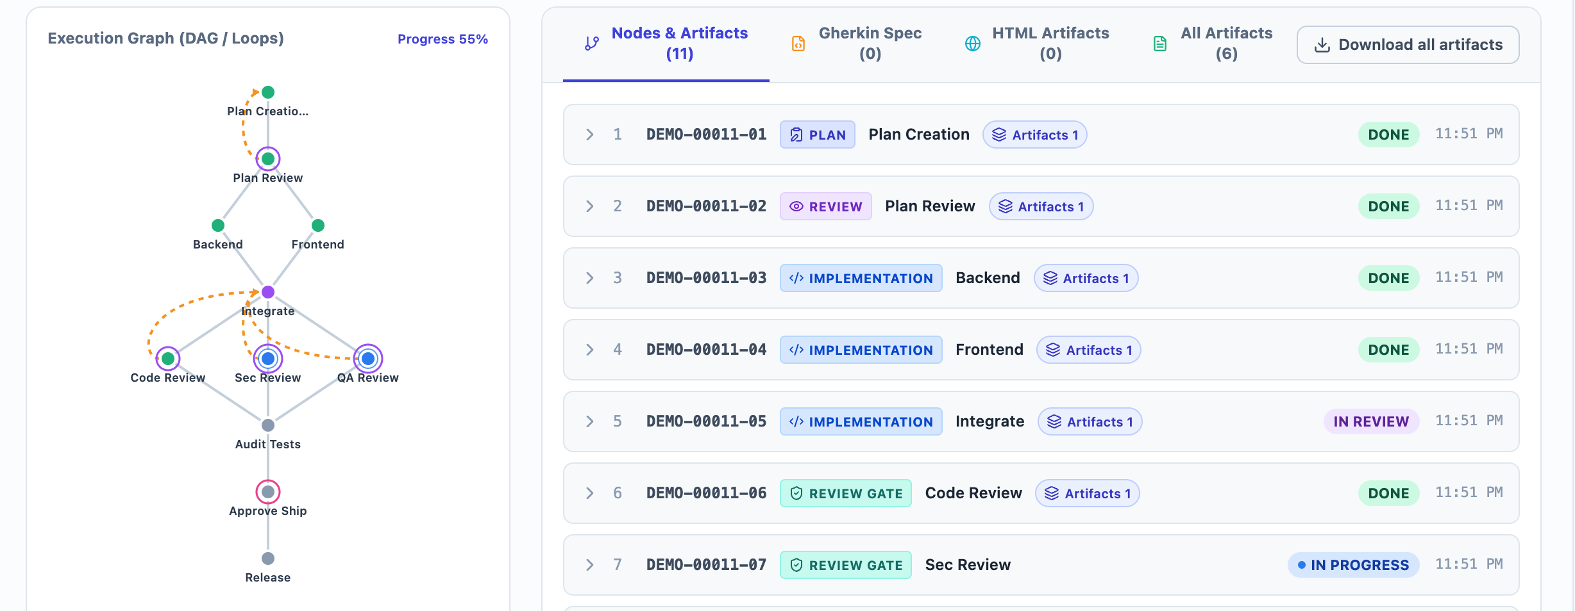1575x611 pixels.
Task: Click the Progress 55% indicator
Action: 442,39
